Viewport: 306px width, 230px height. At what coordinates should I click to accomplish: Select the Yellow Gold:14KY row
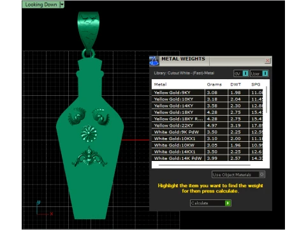[x=207, y=105]
